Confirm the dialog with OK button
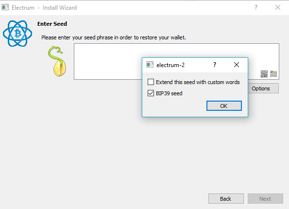The width and height of the screenshot is (289, 209). (x=224, y=105)
